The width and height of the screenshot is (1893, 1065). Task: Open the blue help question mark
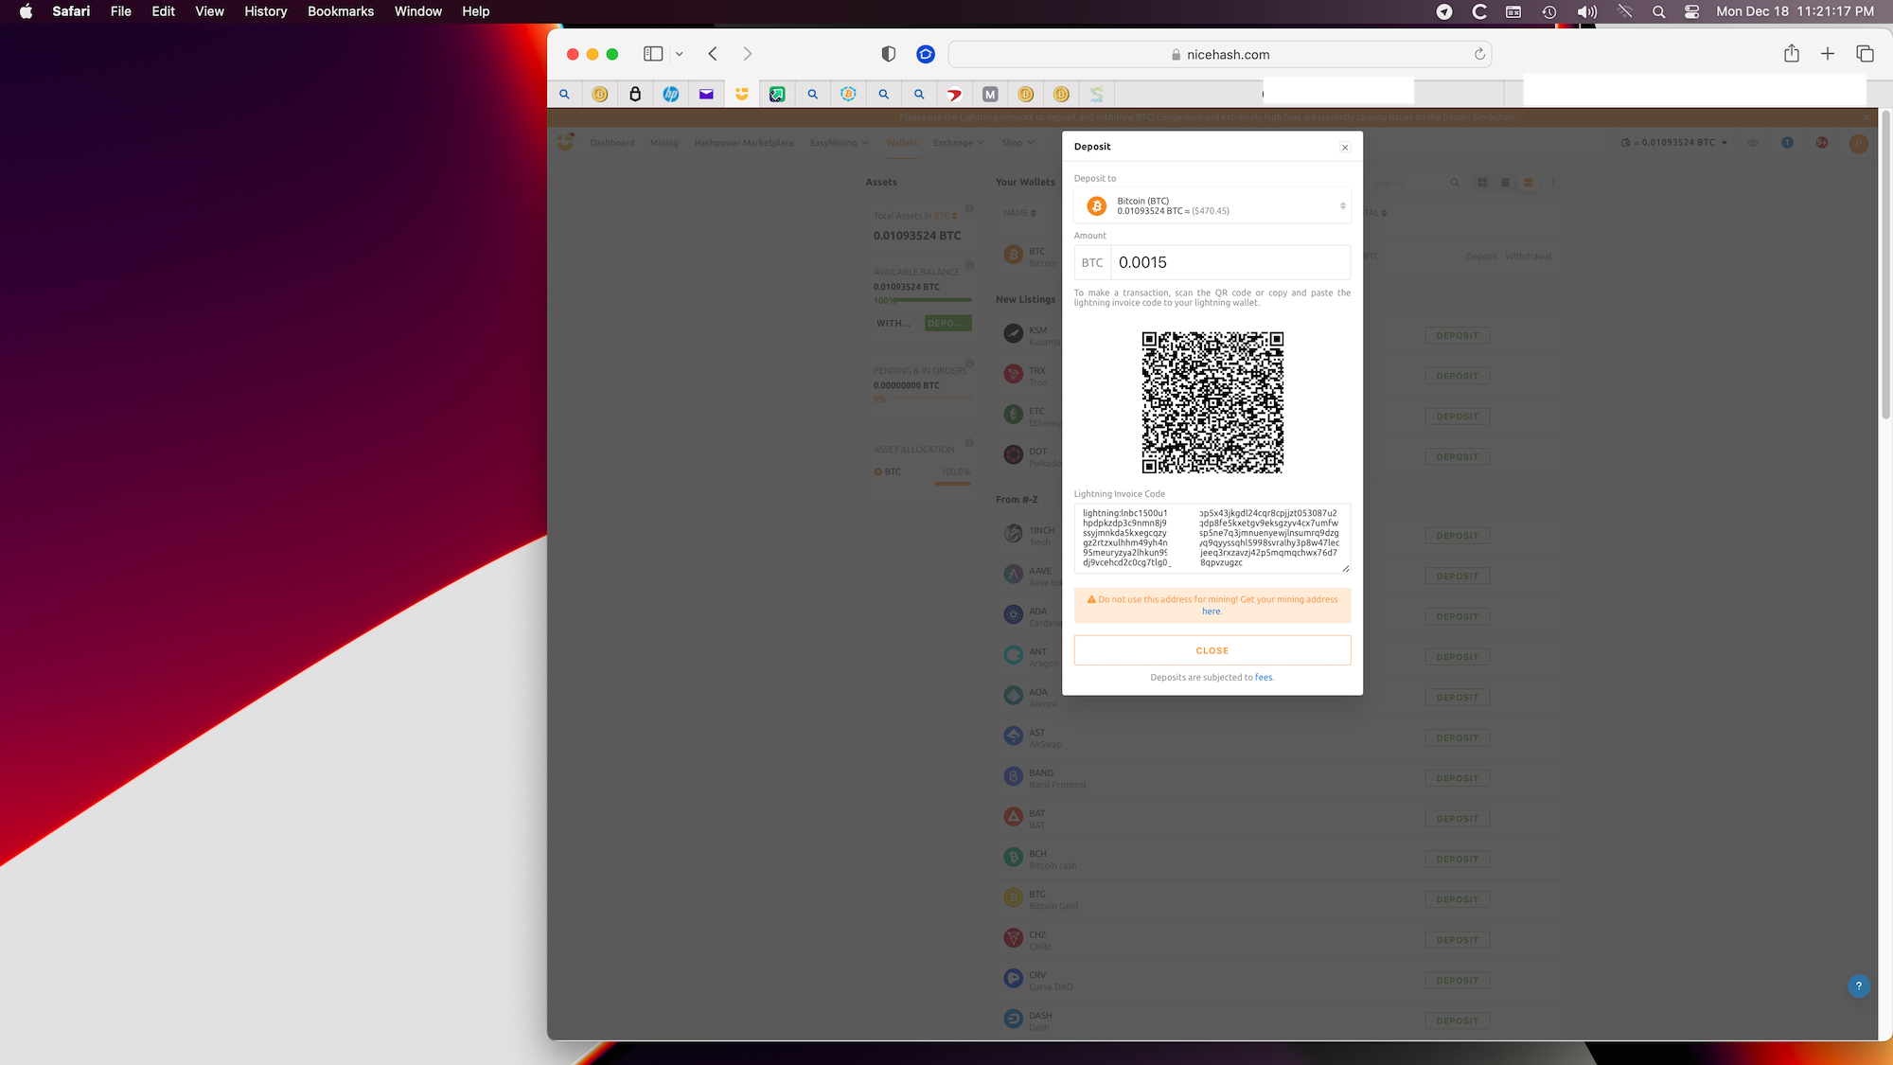[x=1858, y=986]
